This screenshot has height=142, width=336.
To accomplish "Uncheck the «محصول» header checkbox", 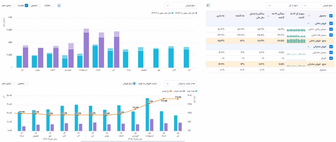I will 331,16.
